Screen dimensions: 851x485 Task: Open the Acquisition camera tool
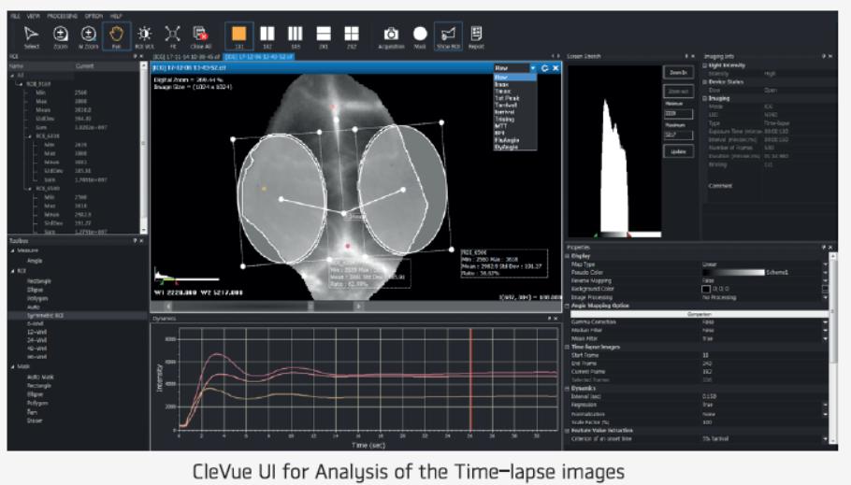pyautogui.click(x=391, y=35)
